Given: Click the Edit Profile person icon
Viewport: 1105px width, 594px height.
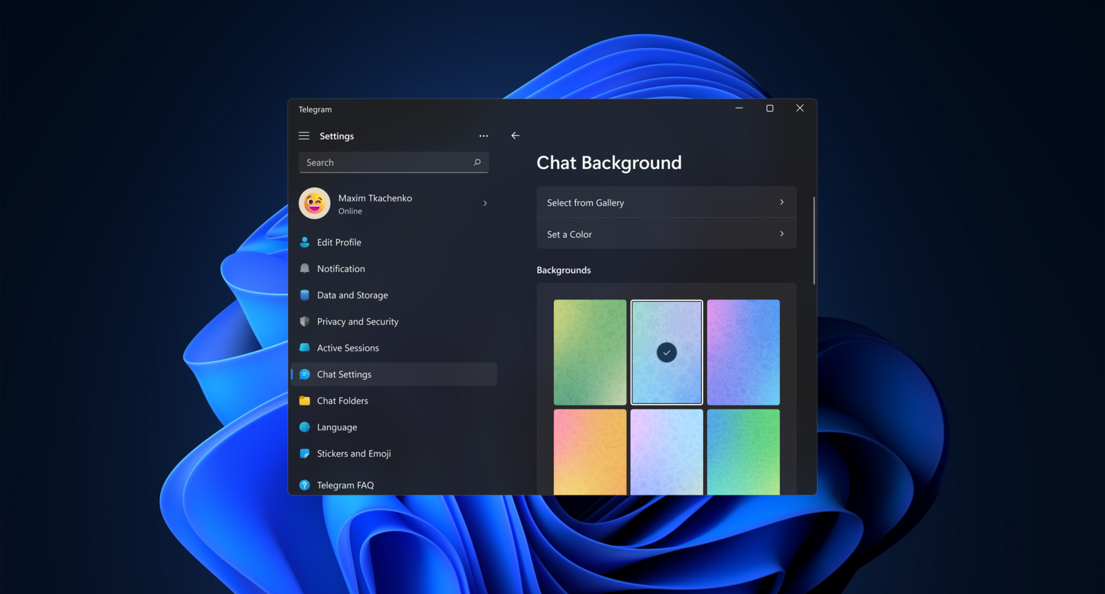Looking at the screenshot, I should [305, 242].
